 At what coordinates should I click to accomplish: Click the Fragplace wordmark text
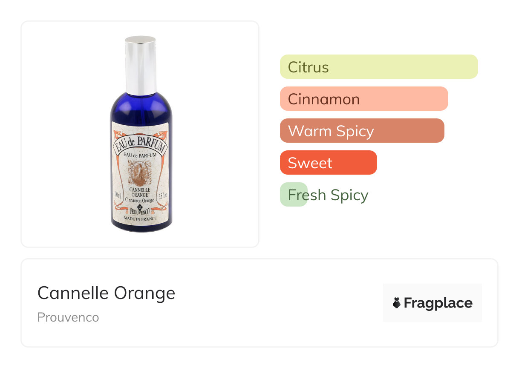tap(438, 303)
